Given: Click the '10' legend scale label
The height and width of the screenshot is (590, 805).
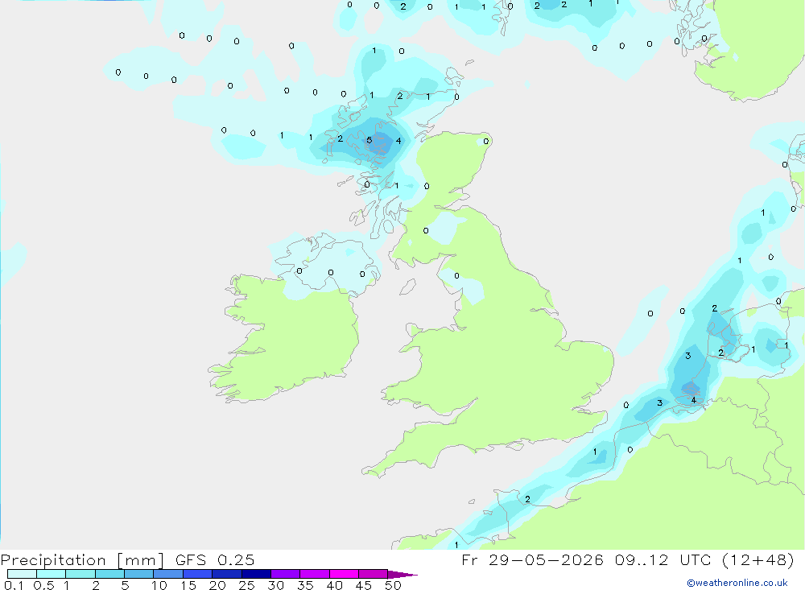Looking at the screenshot, I should (159, 585).
